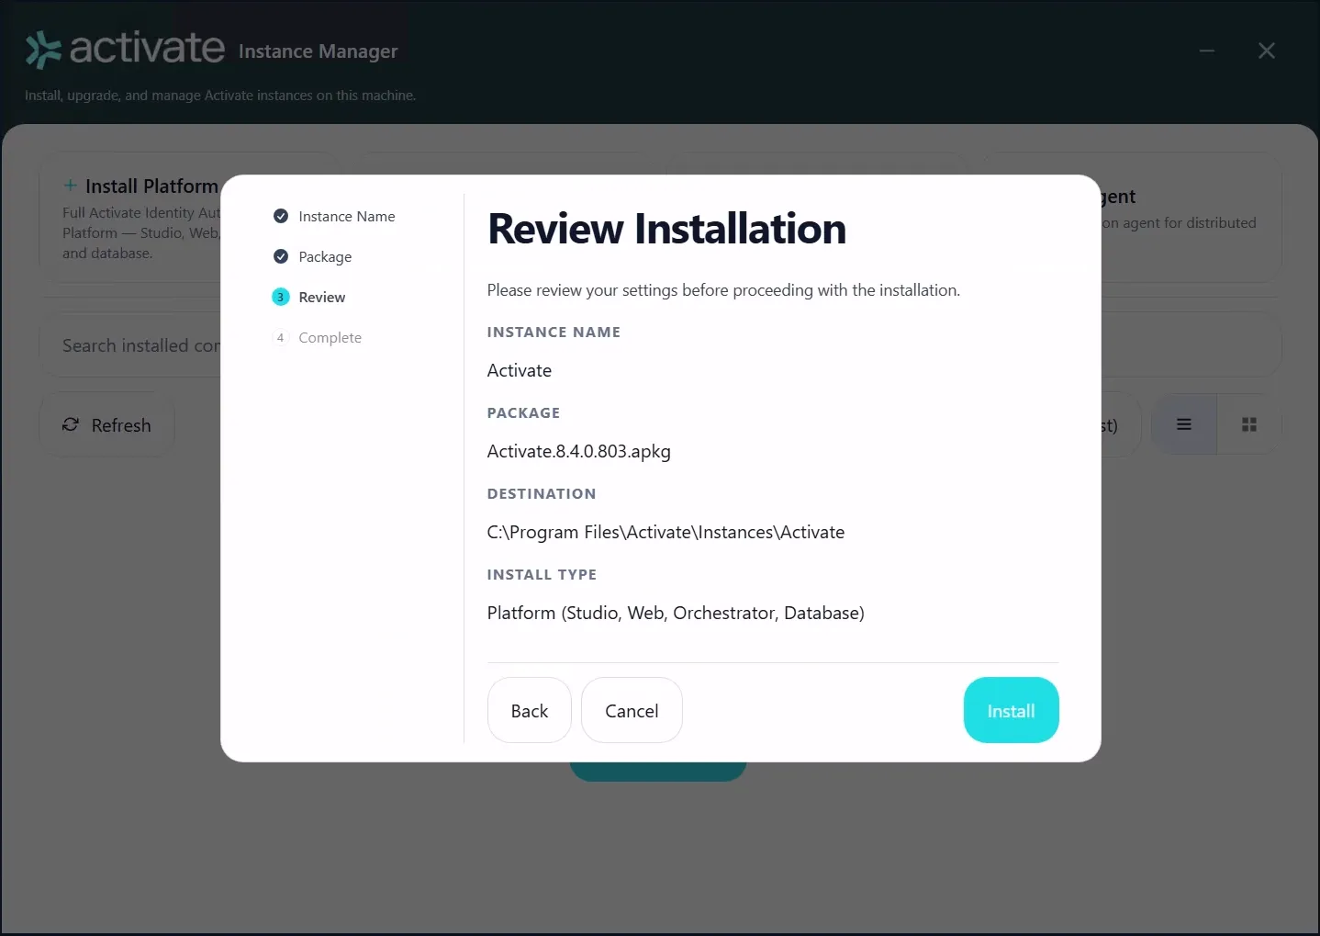Open the agent install card
The image size is (1320, 936).
click(1191, 218)
